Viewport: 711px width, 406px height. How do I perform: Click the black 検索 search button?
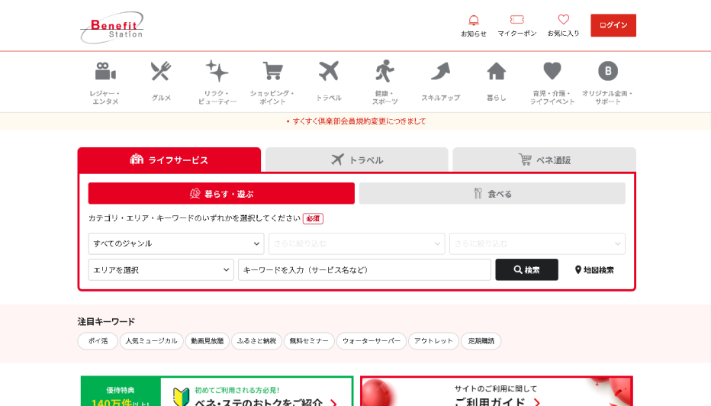click(x=526, y=269)
